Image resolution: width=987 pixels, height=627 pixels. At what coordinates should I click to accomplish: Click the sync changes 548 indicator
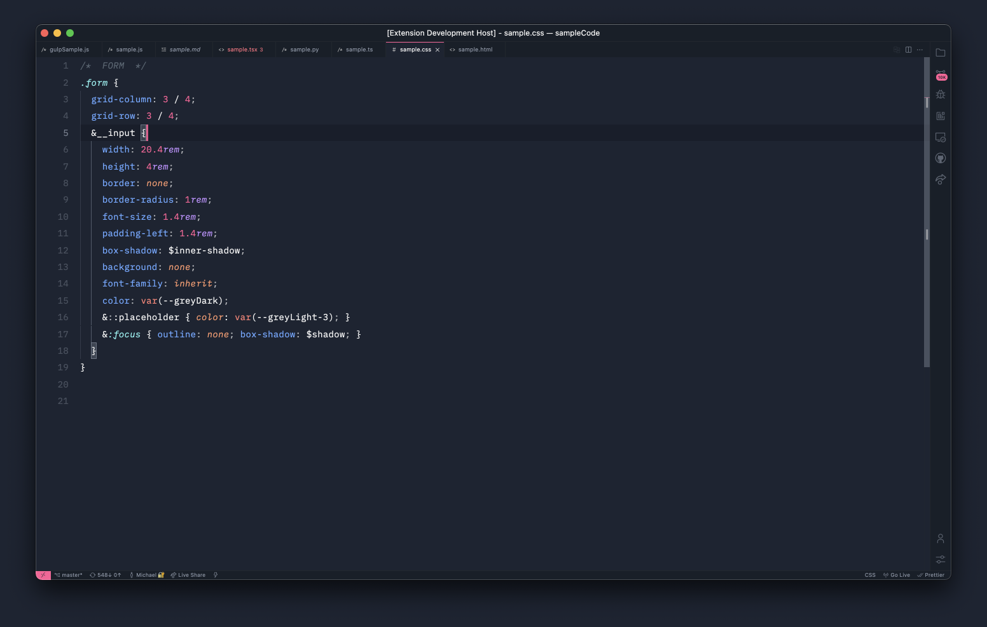pos(106,575)
